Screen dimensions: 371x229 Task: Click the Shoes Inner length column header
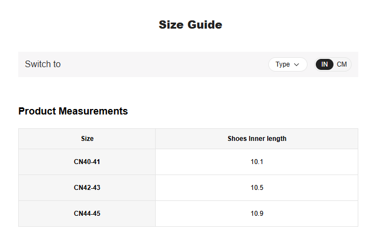pyautogui.click(x=257, y=139)
